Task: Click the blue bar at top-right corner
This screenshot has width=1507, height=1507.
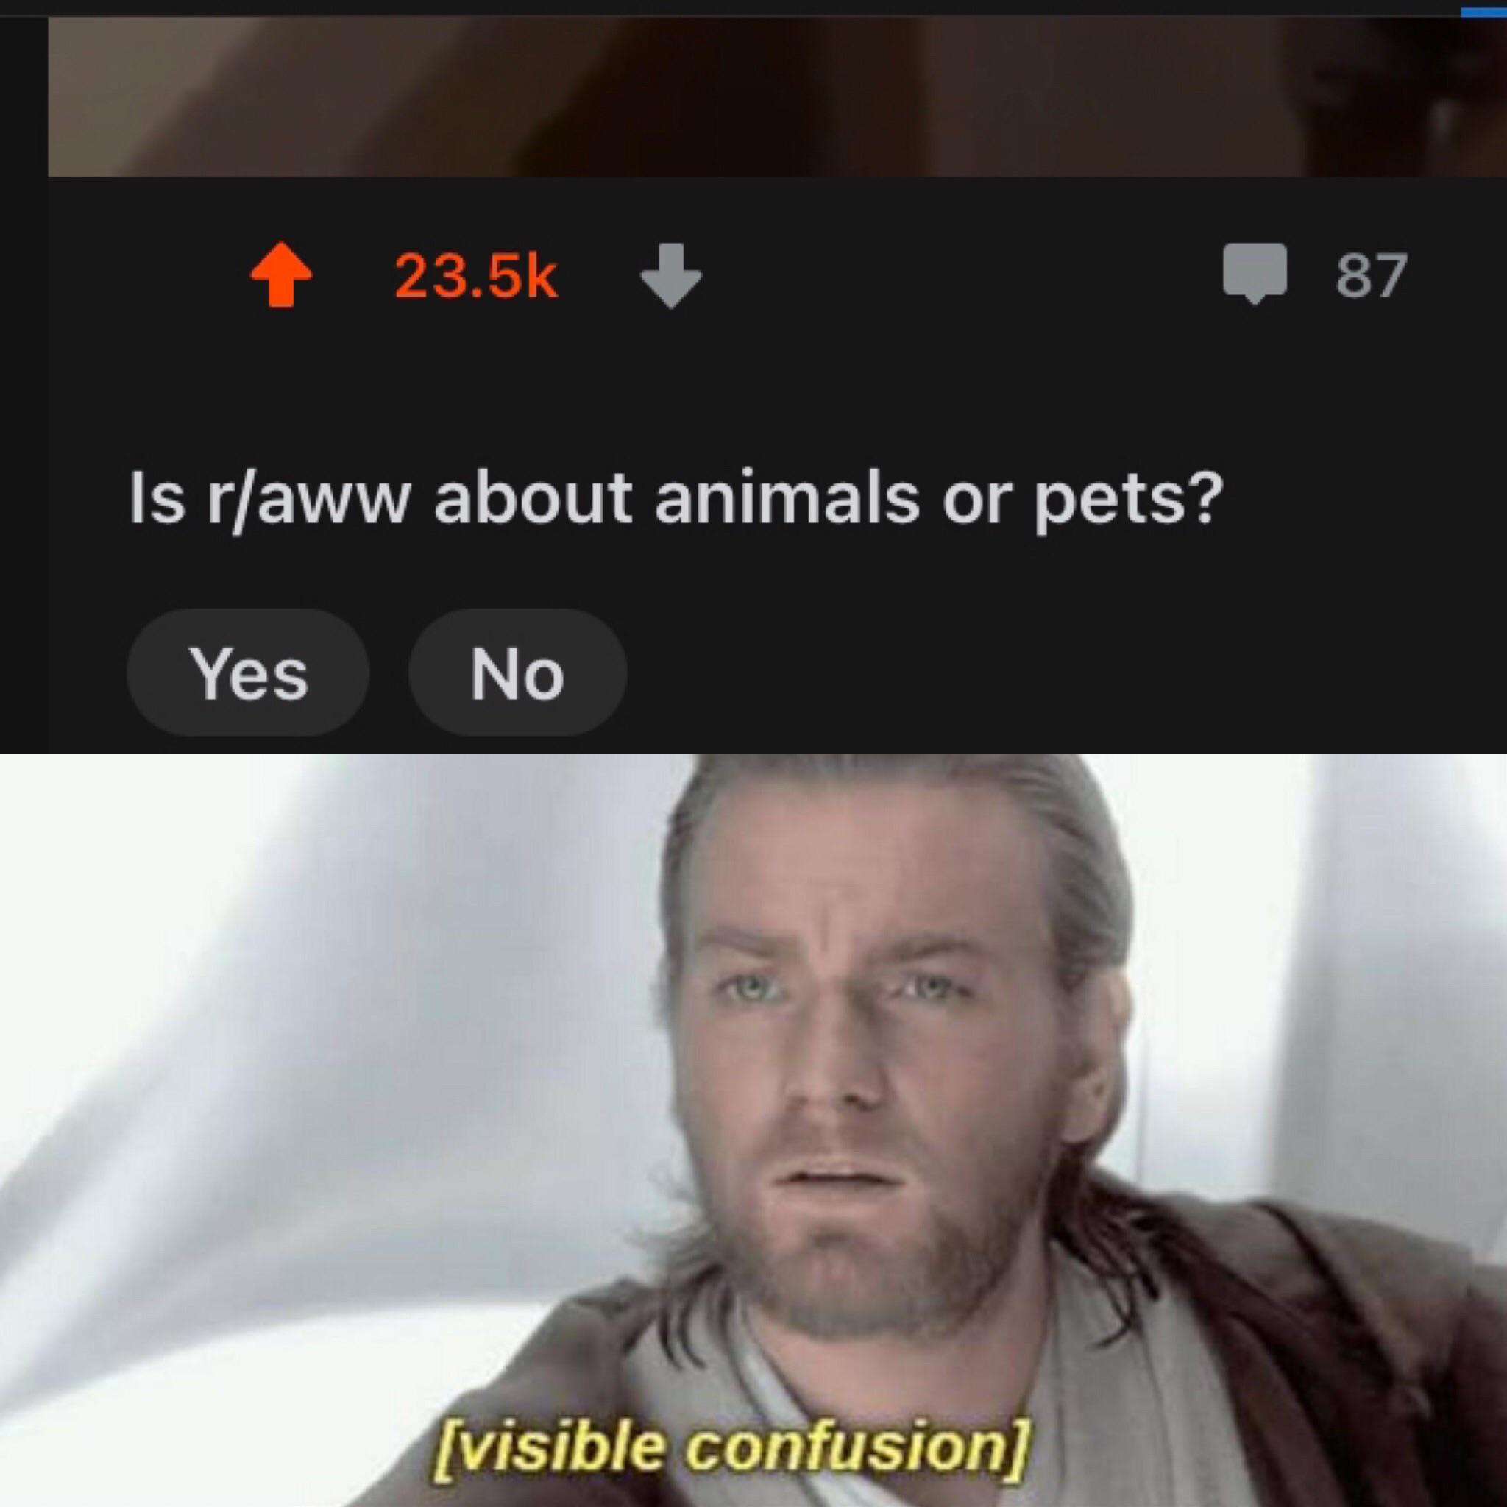Action: pos(1483,12)
